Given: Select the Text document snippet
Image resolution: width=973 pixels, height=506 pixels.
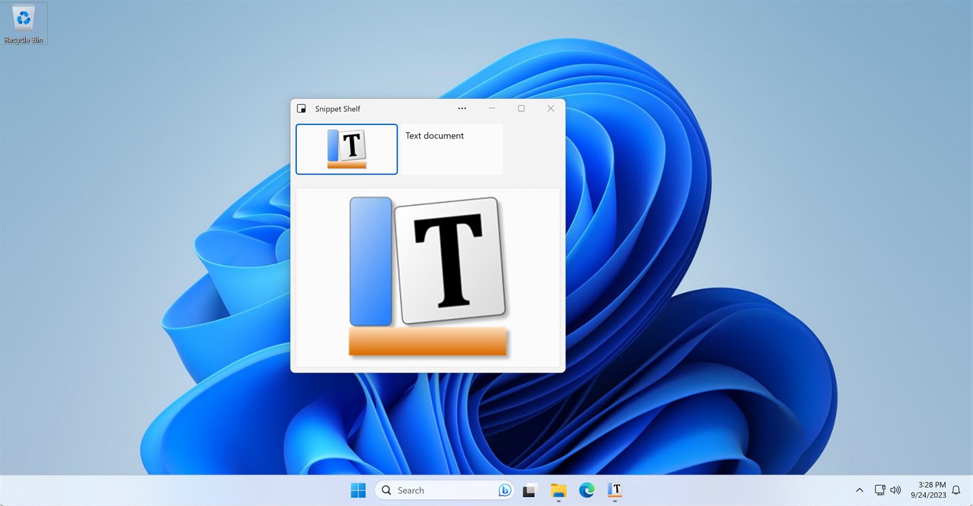Looking at the screenshot, I should [451, 149].
